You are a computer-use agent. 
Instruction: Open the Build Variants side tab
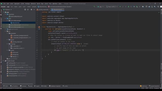click(1, 79)
